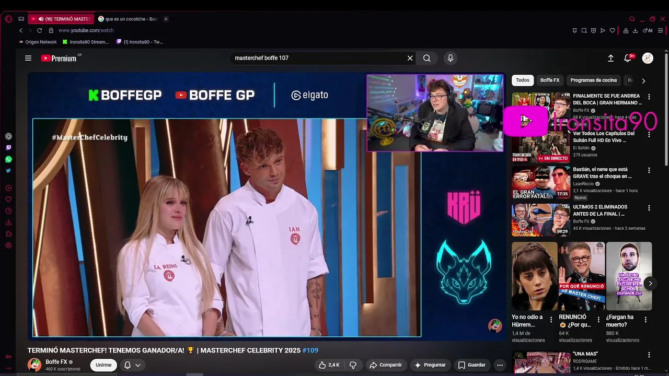Image resolution: width=669 pixels, height=376 pixels.
Task: Go to the YouTube Premium home logo
Action: [59, 58]
